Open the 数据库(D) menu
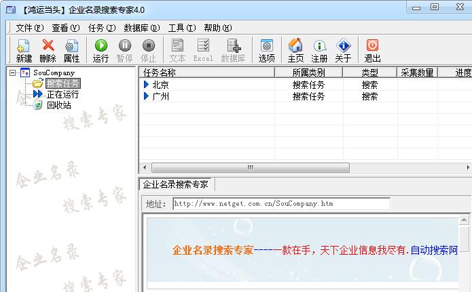 [x=142, y=28]
